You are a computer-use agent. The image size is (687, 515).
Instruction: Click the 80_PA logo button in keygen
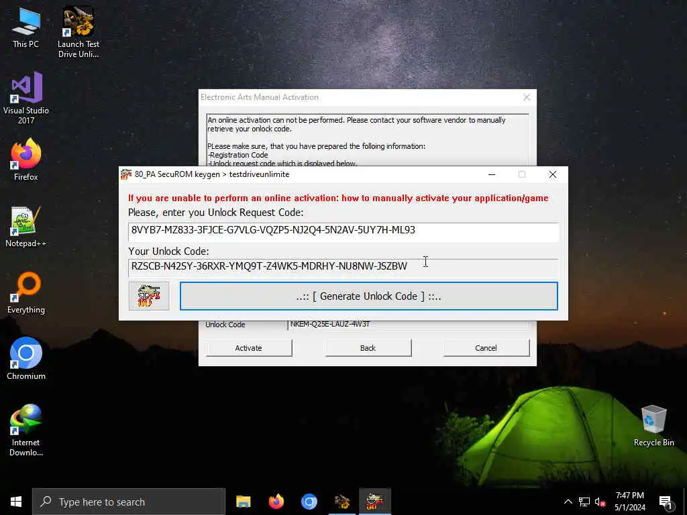pyautogui.click(x=149, y=296)
